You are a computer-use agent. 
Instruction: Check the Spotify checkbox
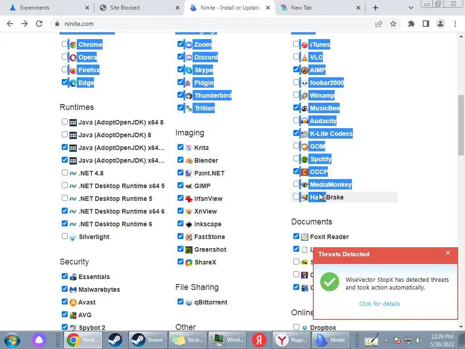(x=296, y=159)
